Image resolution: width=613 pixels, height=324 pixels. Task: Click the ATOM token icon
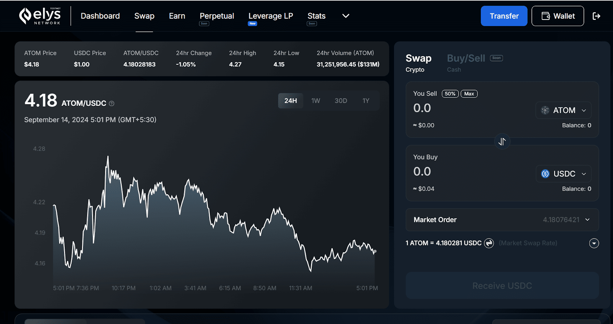point(545,110)
